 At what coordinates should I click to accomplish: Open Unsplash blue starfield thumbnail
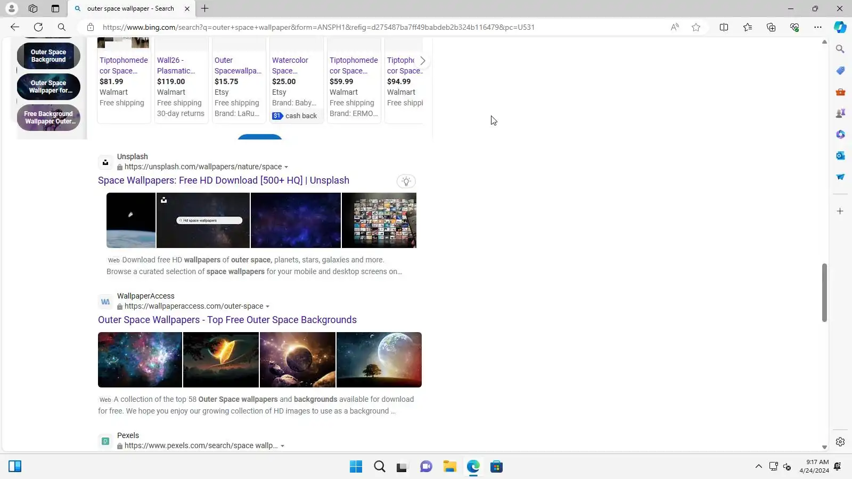click(x=296, y=220)
